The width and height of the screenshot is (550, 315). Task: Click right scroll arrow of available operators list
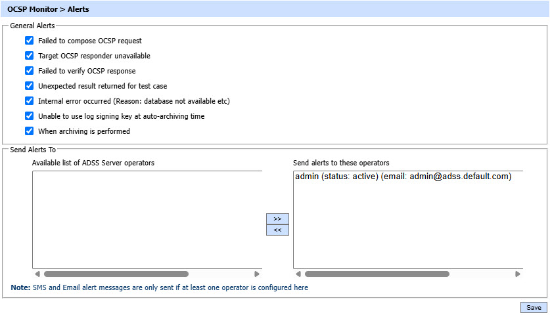[x=257, y=274]
